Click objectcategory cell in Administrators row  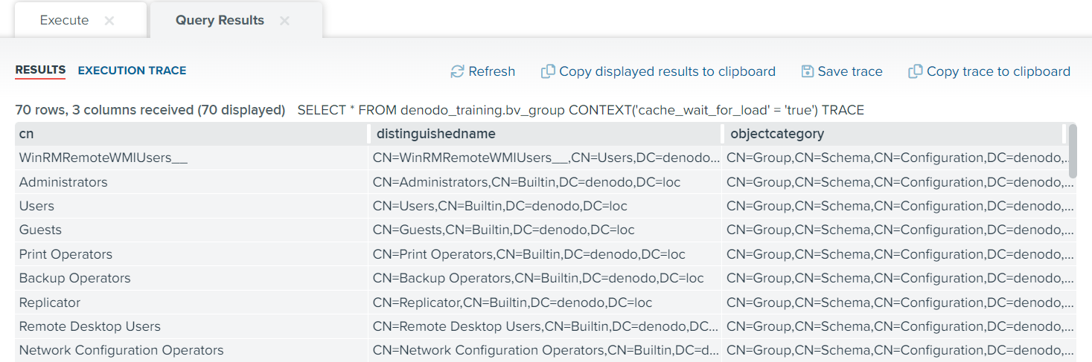point(899,182)
